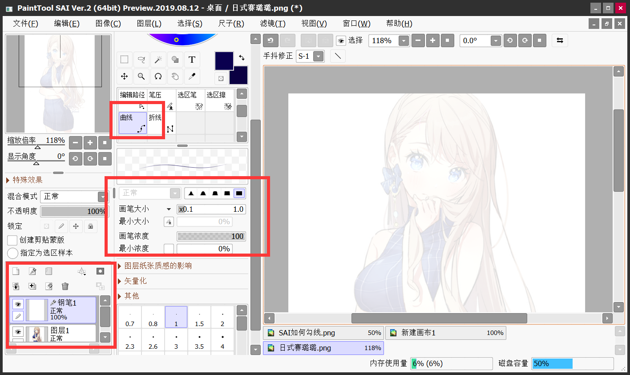630x375 pixels.
Task: Click the undo arrow in canvas toolbar
Action: (x=271, y=40)
